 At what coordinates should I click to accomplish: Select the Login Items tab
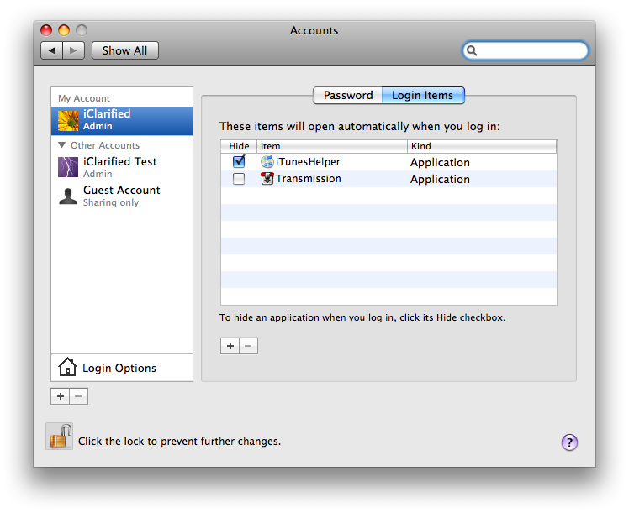pyautogui.click(x=422, y=96)
